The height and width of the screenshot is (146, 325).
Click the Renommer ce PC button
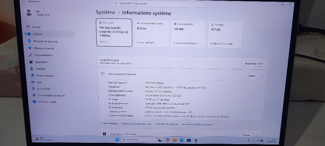[254, 64]
